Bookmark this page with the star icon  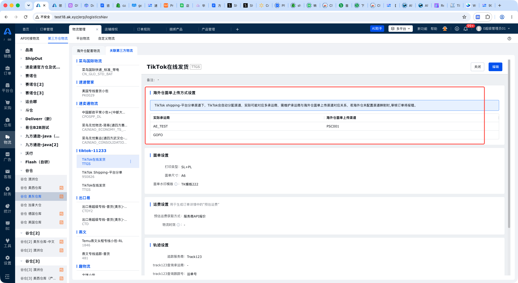coord(464,17)
